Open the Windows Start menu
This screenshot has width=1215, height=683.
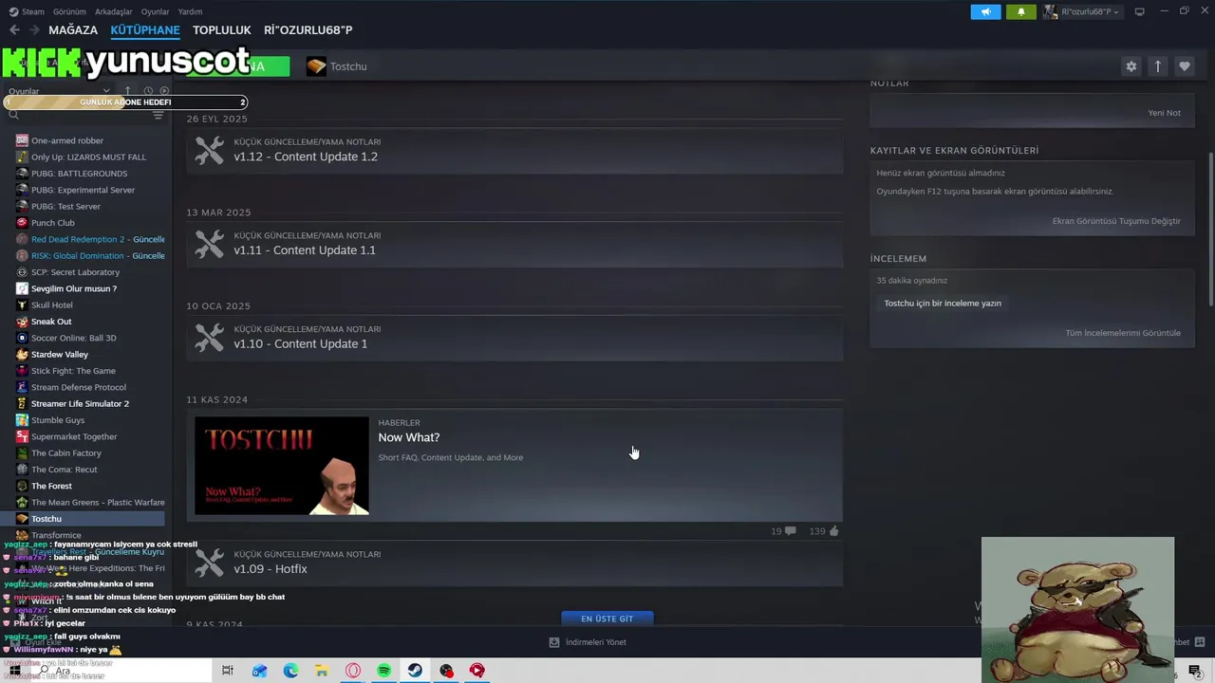[14, 671]
